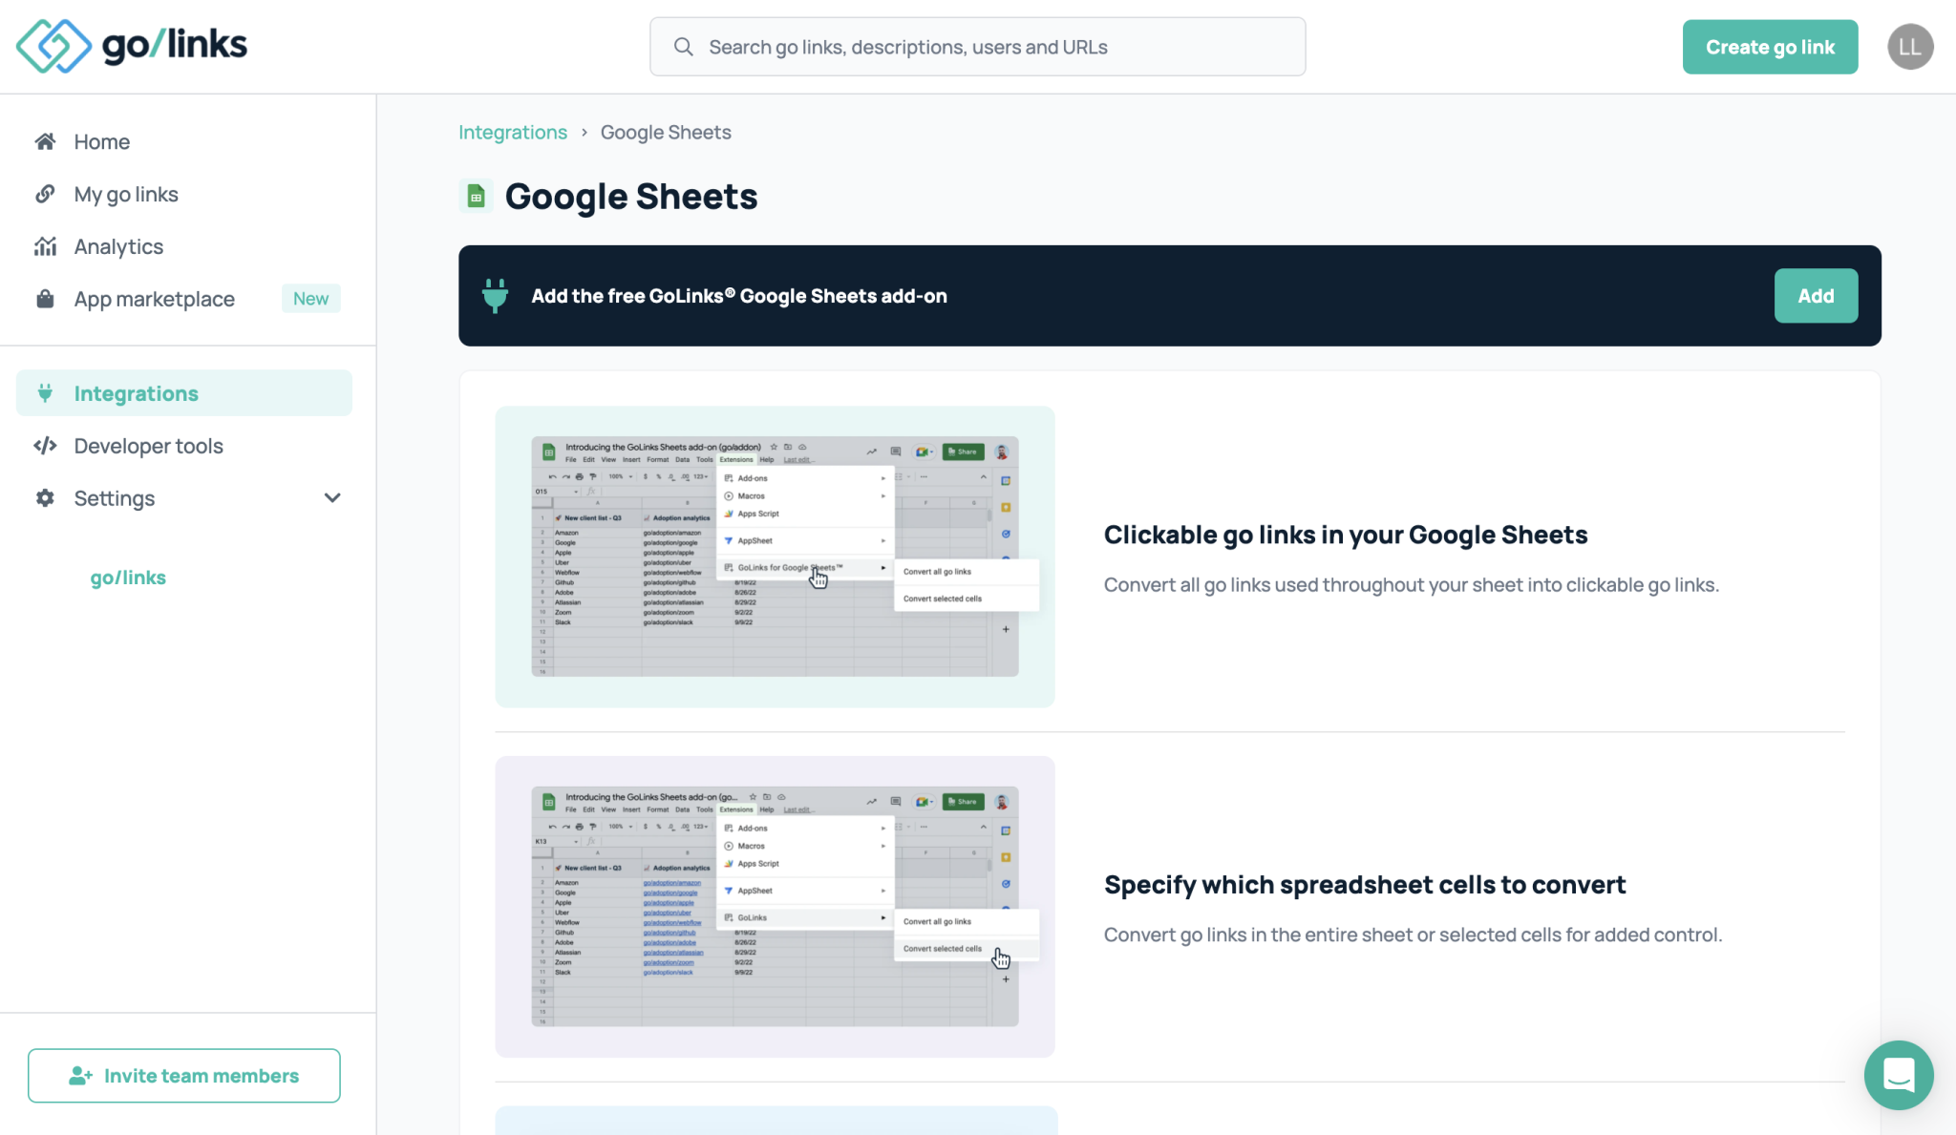Click the plug icon in the add-on banner

pyautogui.click(x=495, y=295)
